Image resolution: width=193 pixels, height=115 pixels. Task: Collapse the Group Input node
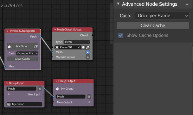click(7, 84)
